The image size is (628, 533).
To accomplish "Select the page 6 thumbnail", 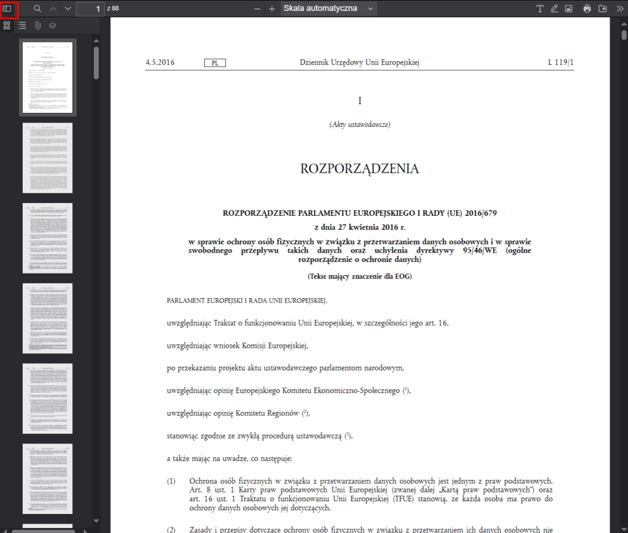I will [48, 478].
